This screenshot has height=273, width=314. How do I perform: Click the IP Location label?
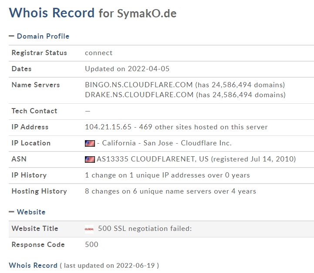point(31,143)
